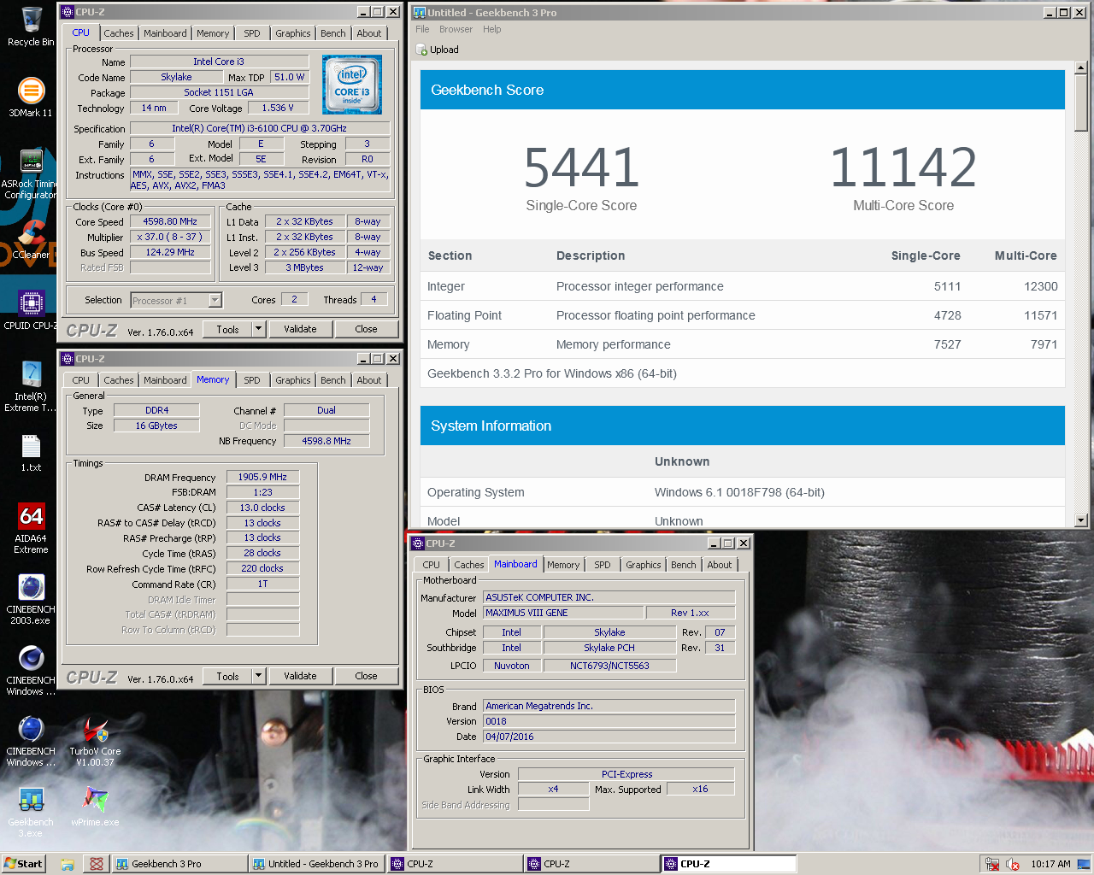Click Close button in CPU-Z Memory window
The width and height of the screenshot is (1094, 875).
point(366,676)
